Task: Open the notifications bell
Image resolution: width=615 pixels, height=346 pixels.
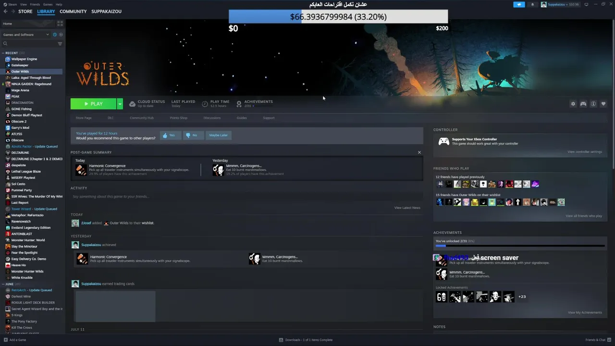Action: pyautogui.click(x=532, y=4)
